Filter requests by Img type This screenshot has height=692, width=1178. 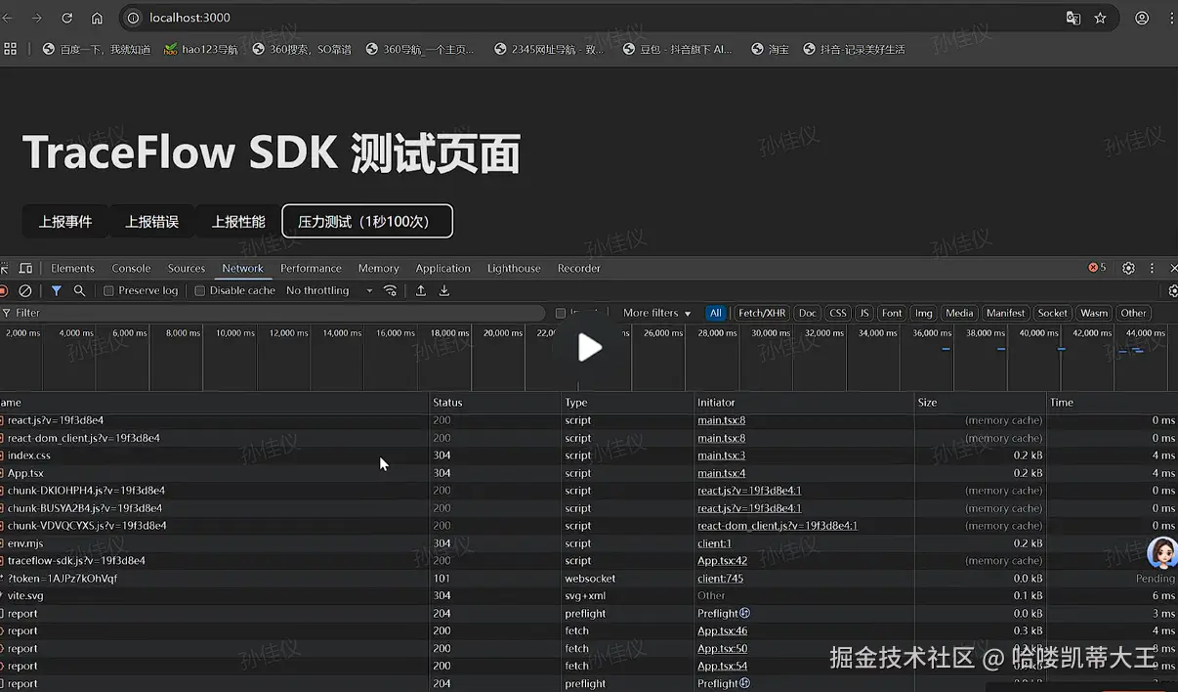[924, 313]
